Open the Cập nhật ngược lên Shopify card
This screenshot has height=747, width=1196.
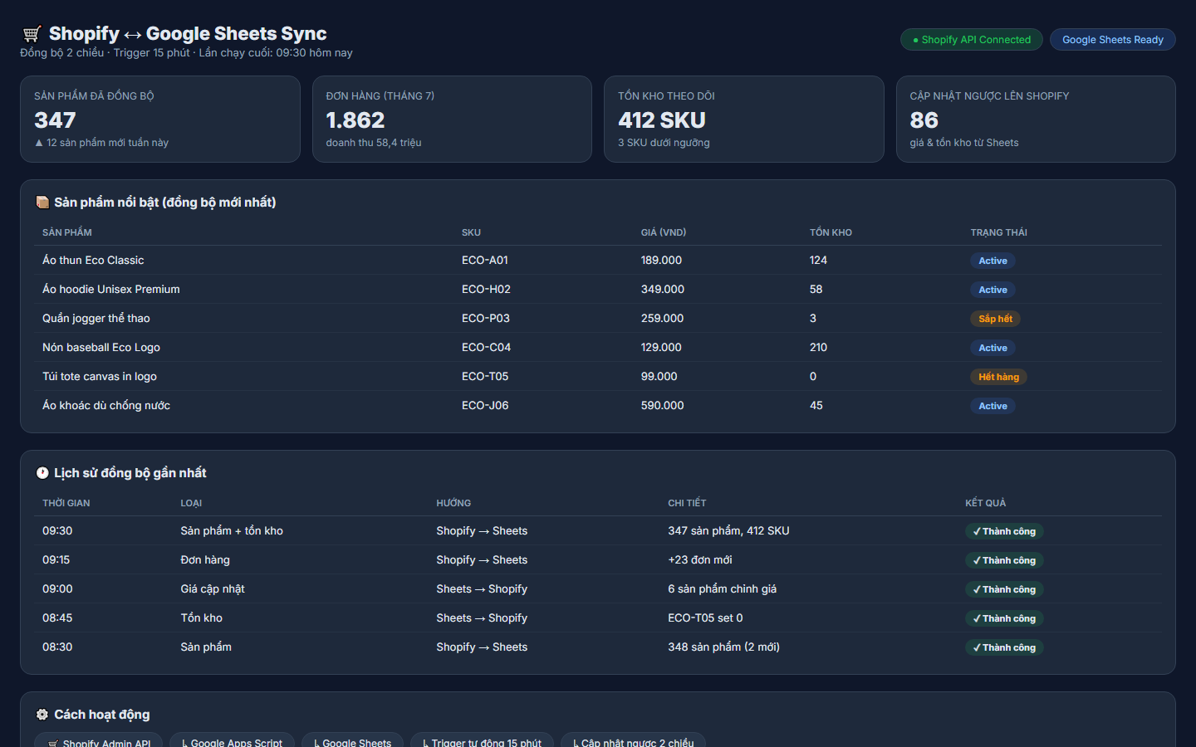1036,120
